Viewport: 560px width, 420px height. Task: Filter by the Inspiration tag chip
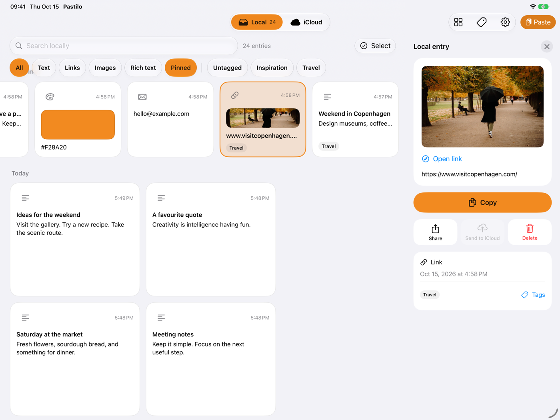(272, 68)
